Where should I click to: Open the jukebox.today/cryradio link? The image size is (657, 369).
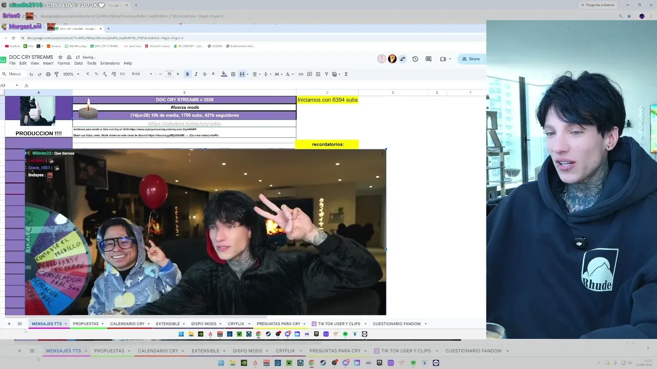click(x=184, y=124)
